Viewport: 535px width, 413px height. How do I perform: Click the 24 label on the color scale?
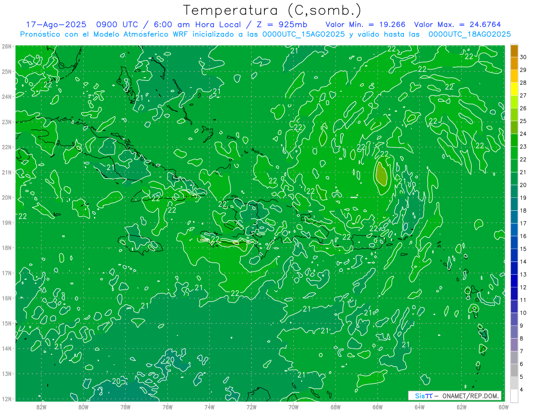click(523, 134)
